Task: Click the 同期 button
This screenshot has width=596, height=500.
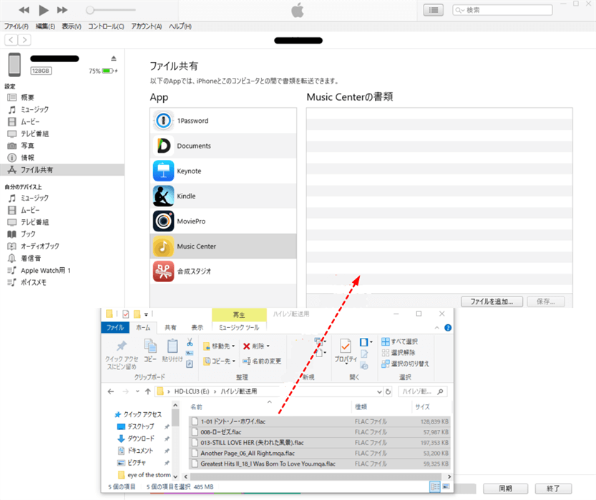Action: tap(507, 489)
